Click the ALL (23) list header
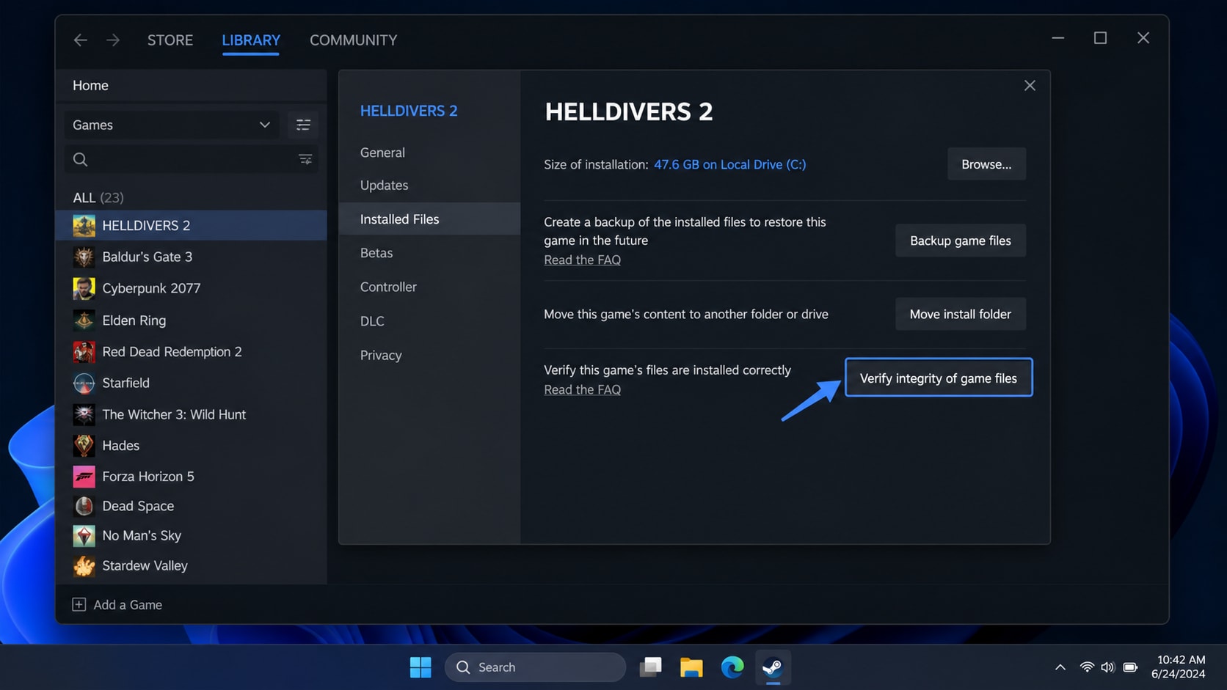Image resolution: width=1227 pixels, height=690 pixels. tap(98, 197)
